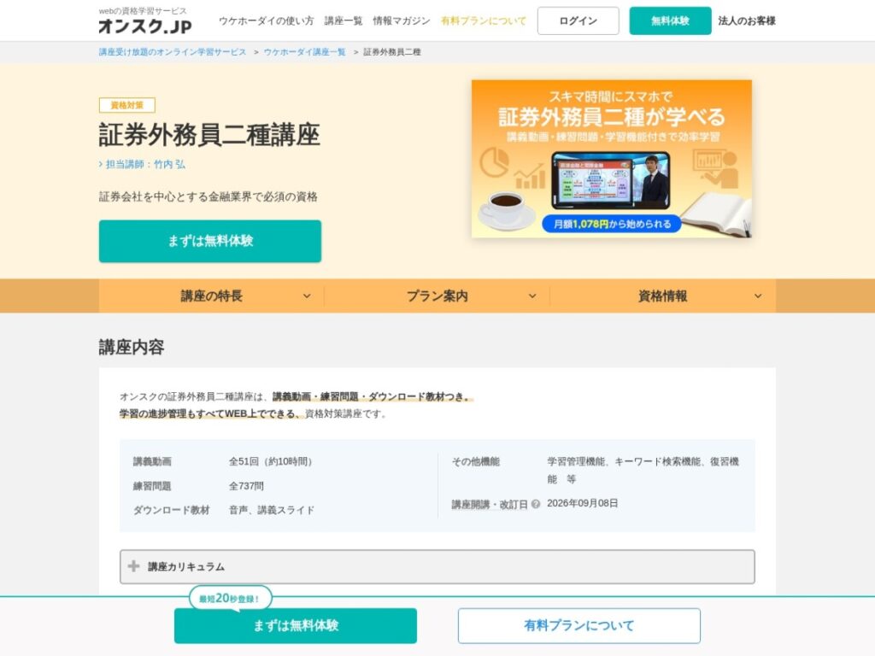Screen dimensions: 875x656
Task: Click the 資格対策 category tag
Action: [127, 105]
